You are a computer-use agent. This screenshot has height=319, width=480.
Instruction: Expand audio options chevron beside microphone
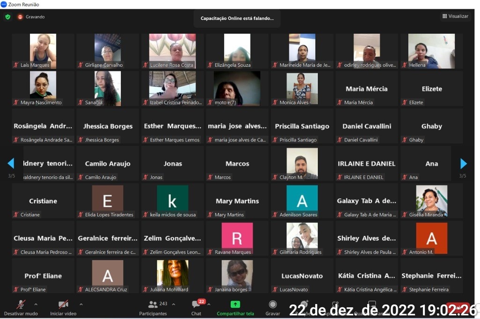click(x=36, y=304)
